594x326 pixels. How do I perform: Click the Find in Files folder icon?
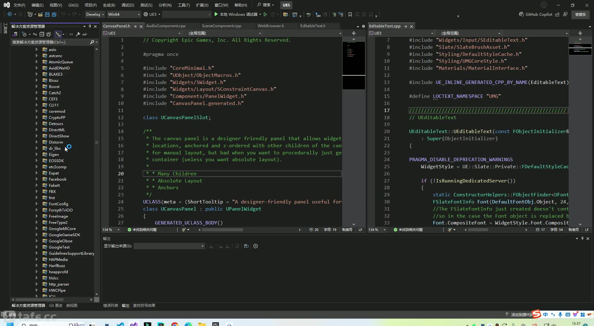(x=286, y=15)
